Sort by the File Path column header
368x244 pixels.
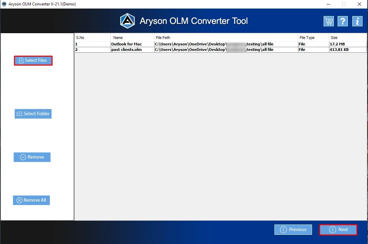pyautogui.click(x=226, y=38)
